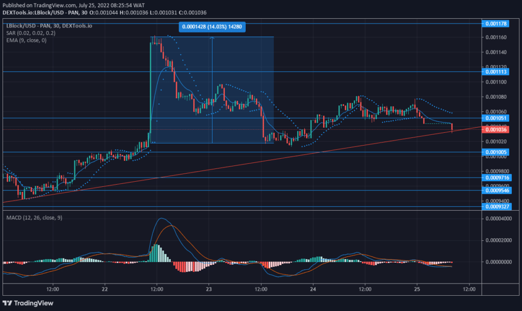Click the current price 0.001036 label
The image size is (522, 311).
coord(495,130)
